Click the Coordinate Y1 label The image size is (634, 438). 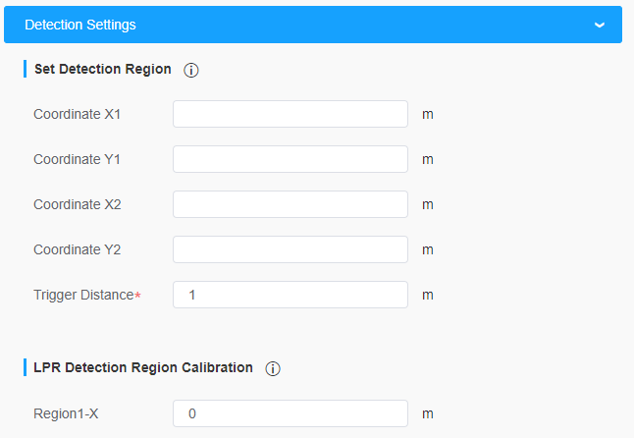(x=77, y=159)
